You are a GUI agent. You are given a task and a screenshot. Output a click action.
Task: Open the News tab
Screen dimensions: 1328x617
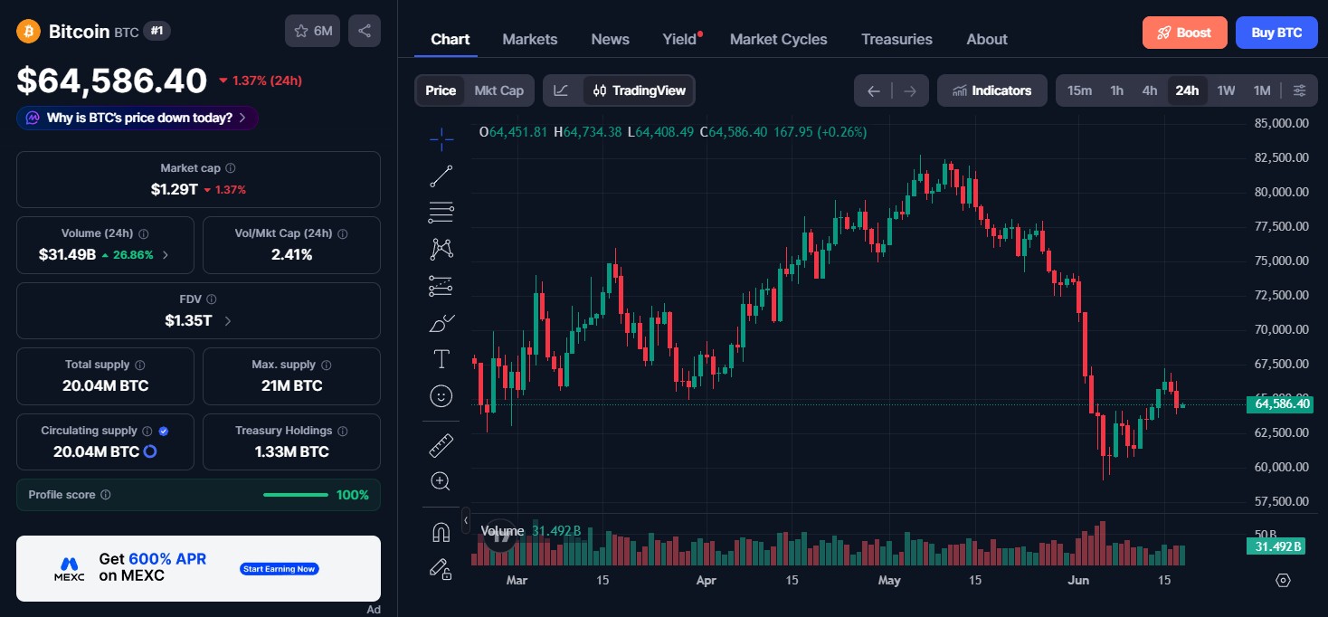click(x=611, y=39)
